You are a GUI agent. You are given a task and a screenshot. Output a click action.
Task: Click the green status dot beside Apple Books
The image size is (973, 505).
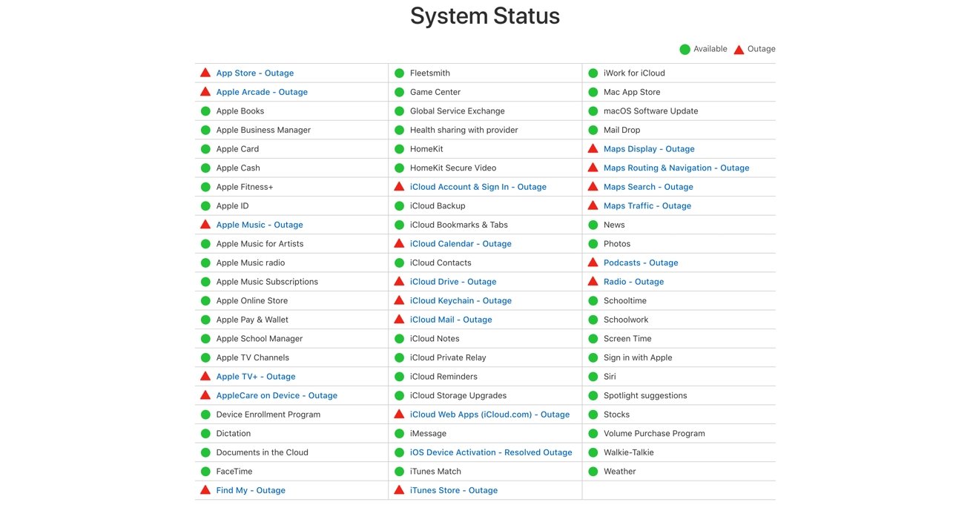[x=205, y=111]
